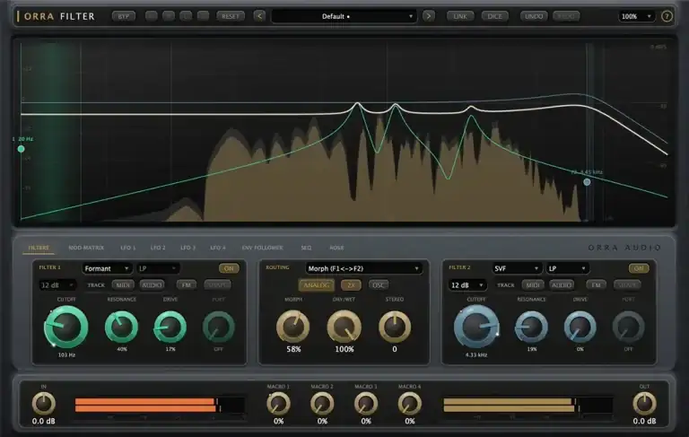The width and height of the screenshot is (689, 437).
Task: Adjust the Macro 4 knob
Action: click(409, 404)
